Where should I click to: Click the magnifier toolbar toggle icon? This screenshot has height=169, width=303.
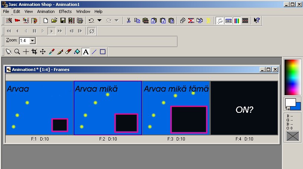pos(220,20)
